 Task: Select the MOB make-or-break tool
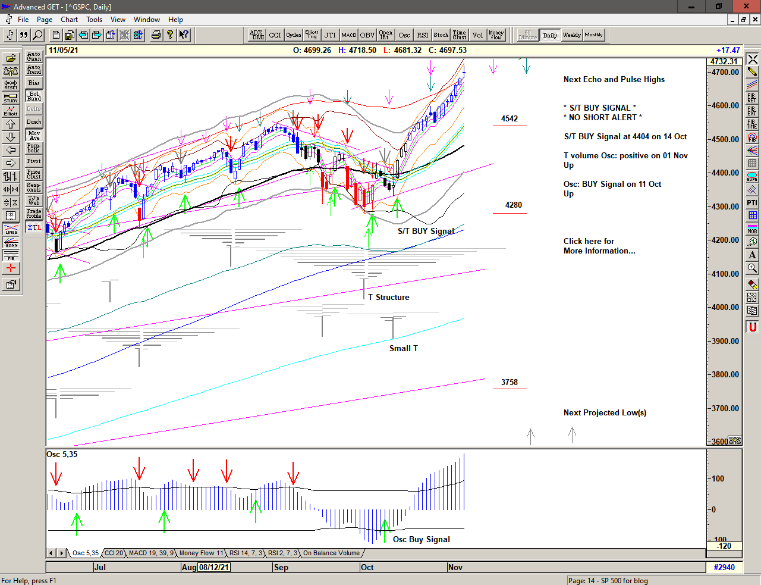(x=752, y=229)
